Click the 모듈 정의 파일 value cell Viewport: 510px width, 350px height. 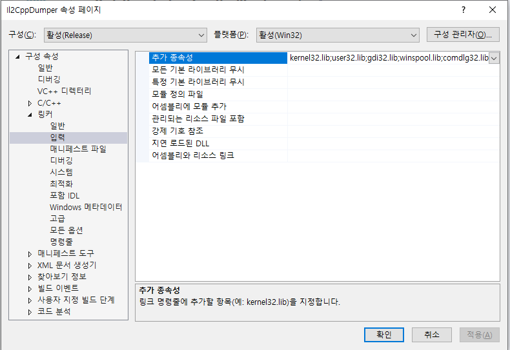394,95
